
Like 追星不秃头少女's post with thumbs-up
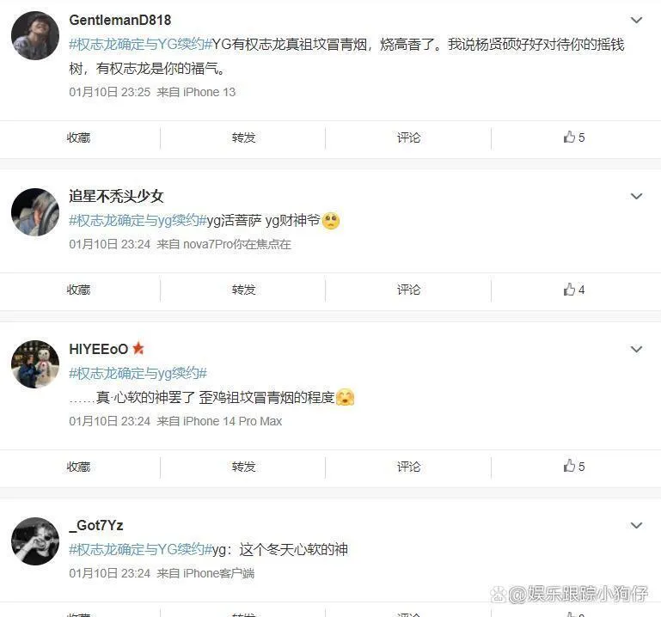570,289
